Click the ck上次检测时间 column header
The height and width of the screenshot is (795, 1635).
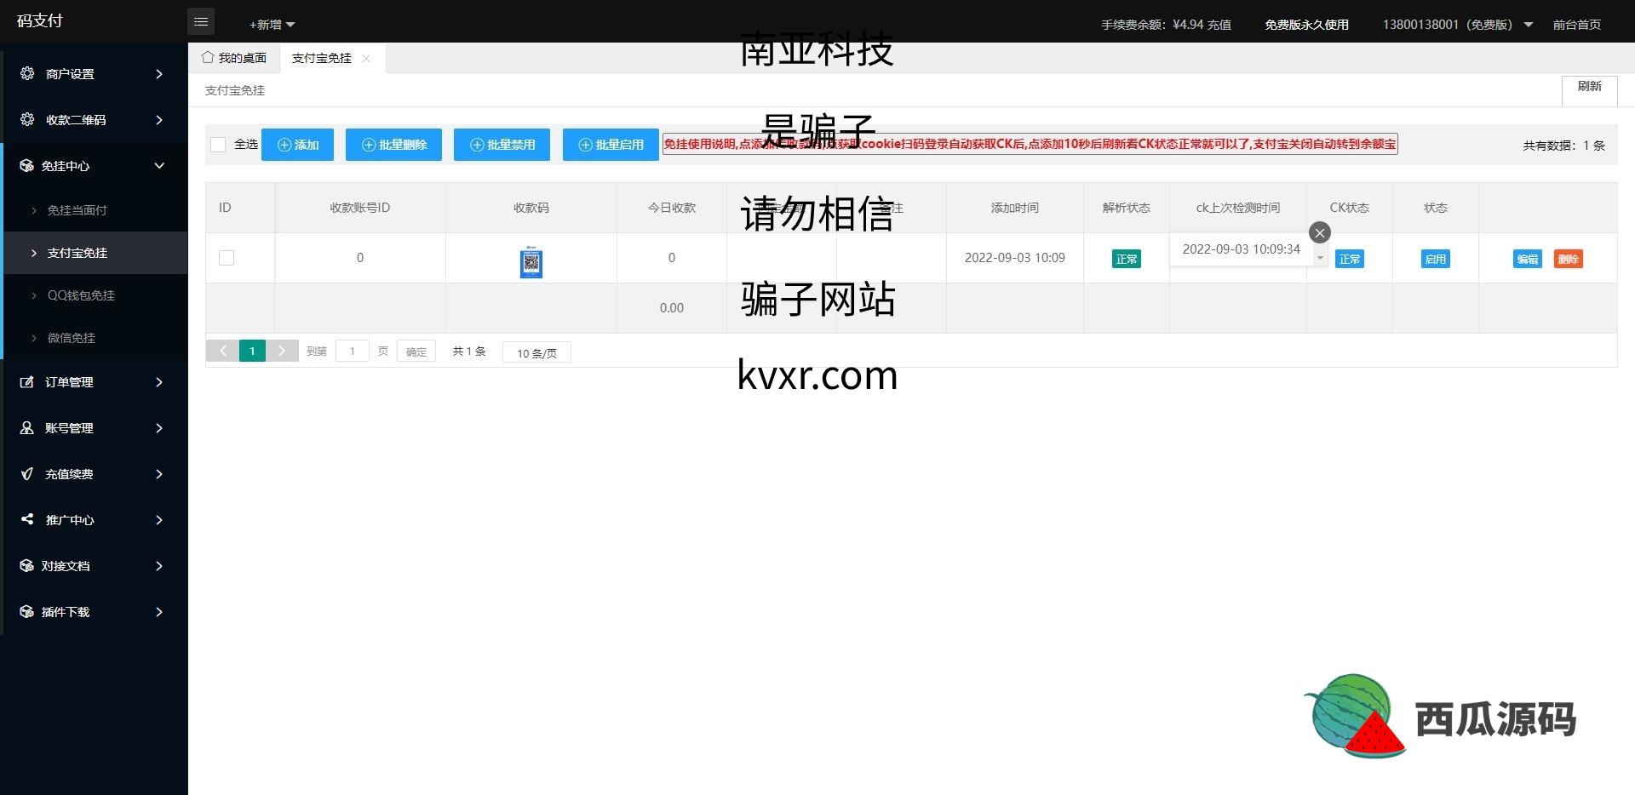coord(1238,208)
